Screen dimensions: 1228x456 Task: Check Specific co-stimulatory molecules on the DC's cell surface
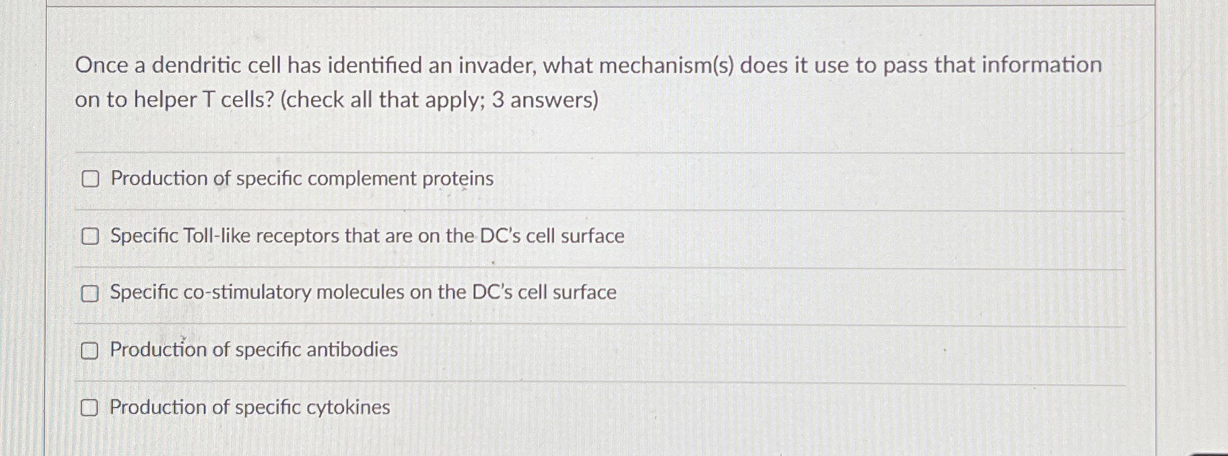(90, 293)
